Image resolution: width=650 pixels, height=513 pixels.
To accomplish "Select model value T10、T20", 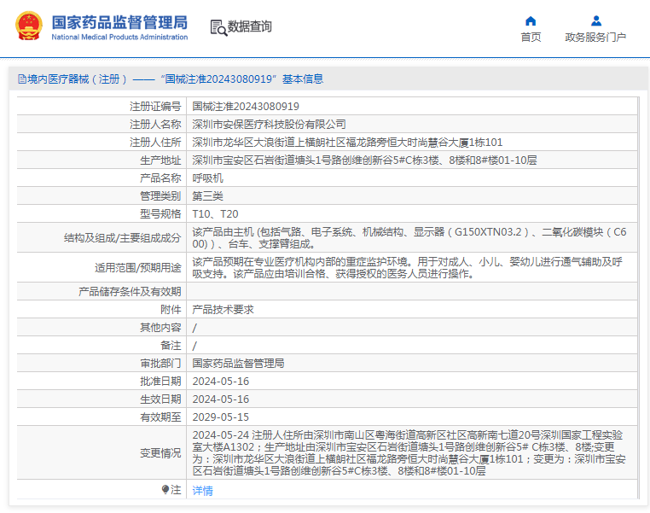I will tap(215, 214).
